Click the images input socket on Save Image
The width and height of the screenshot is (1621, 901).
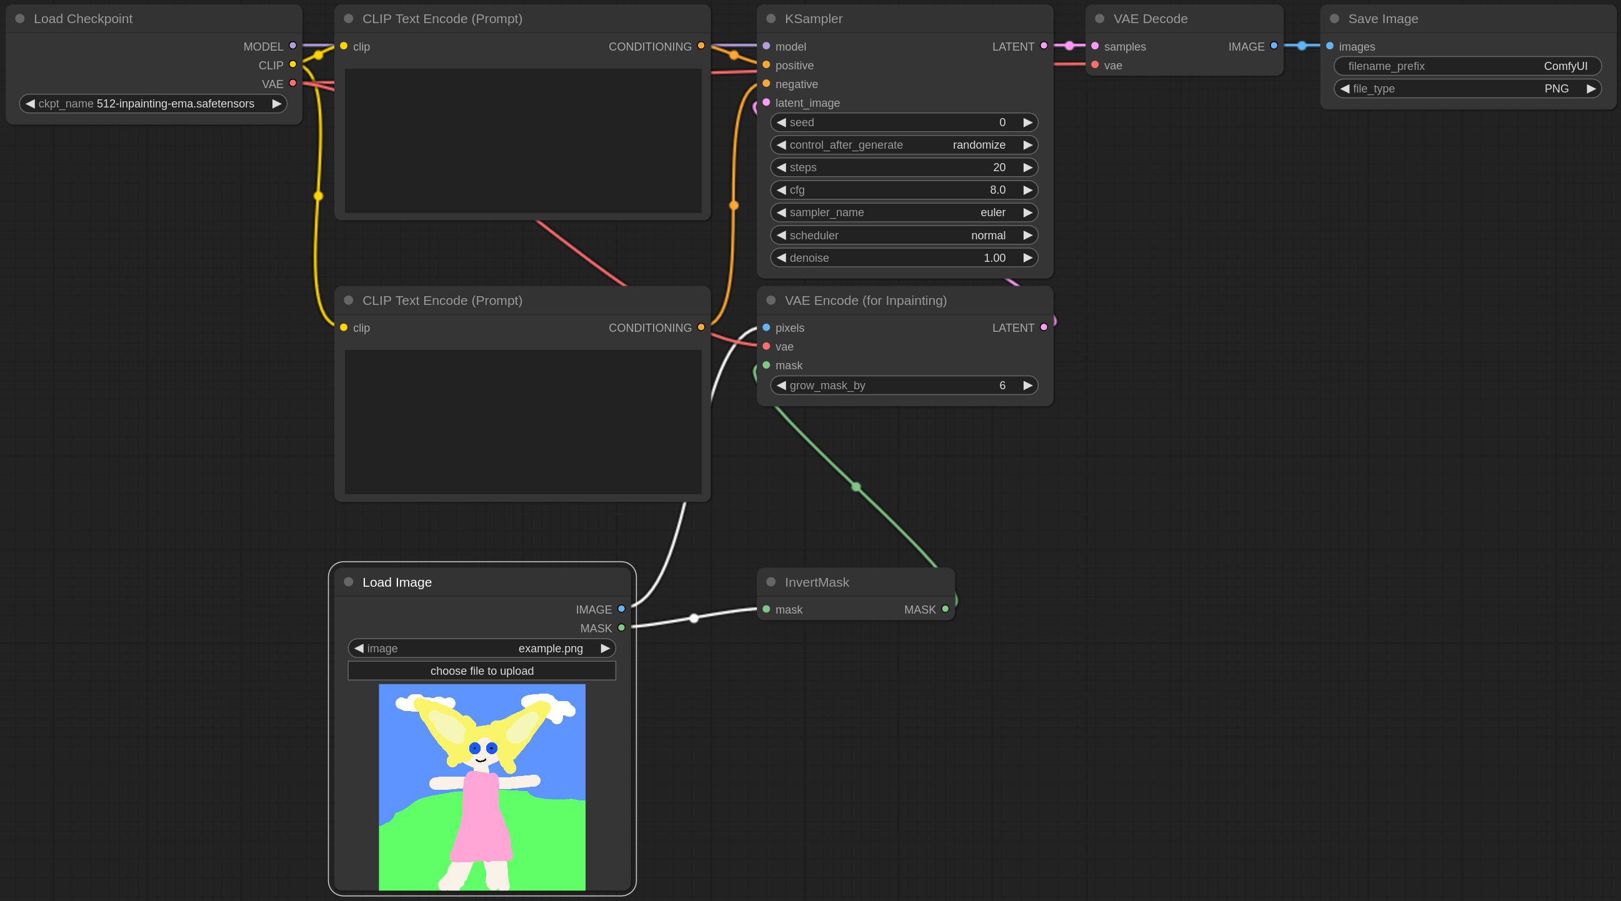coord(1330,46)
